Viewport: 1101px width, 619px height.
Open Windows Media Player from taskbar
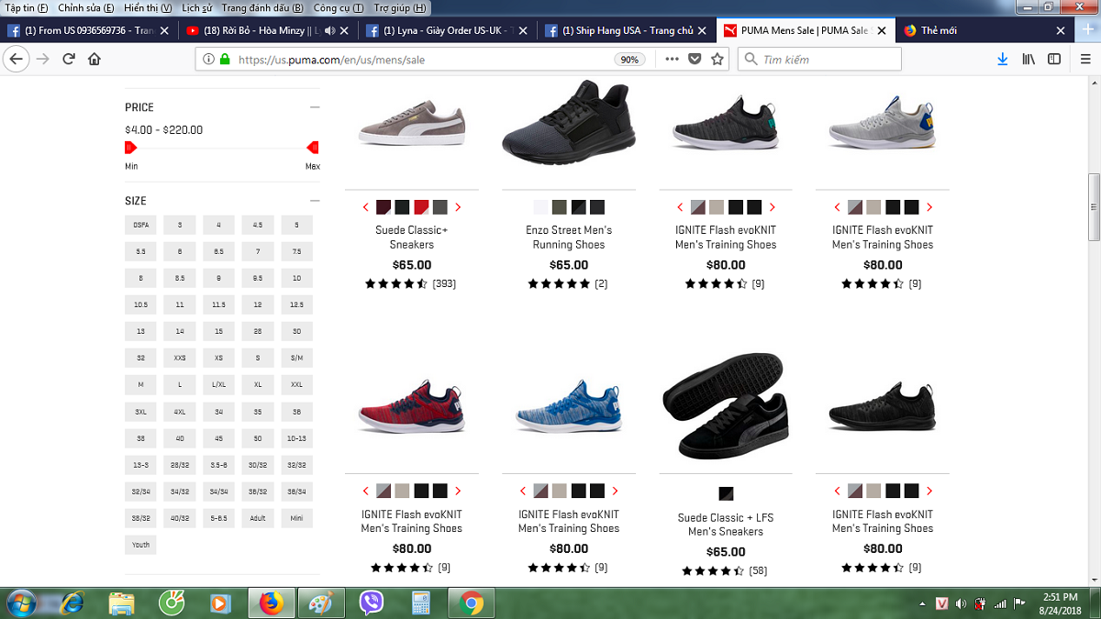220,603
